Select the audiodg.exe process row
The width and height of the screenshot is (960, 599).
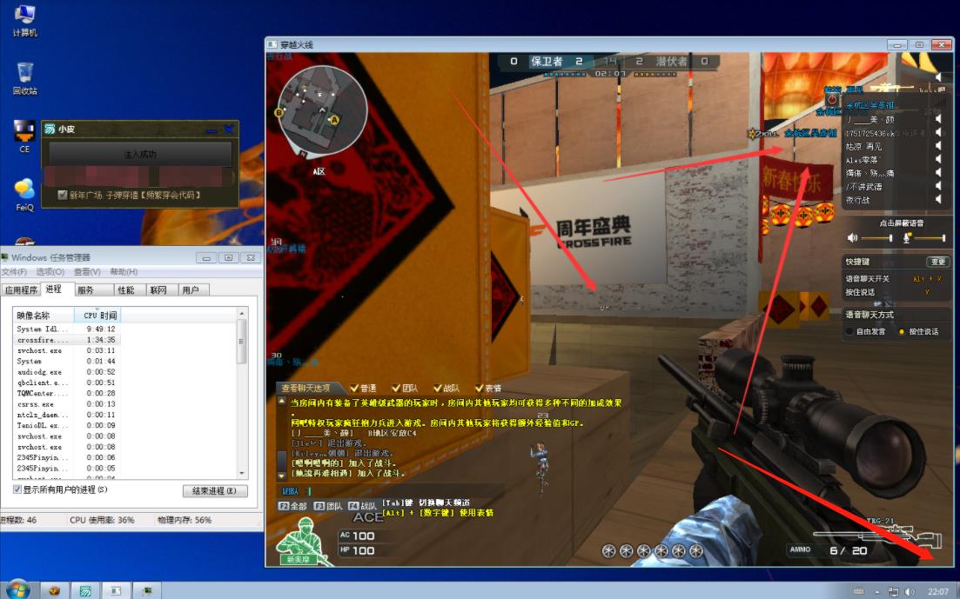tap(67, 371)
